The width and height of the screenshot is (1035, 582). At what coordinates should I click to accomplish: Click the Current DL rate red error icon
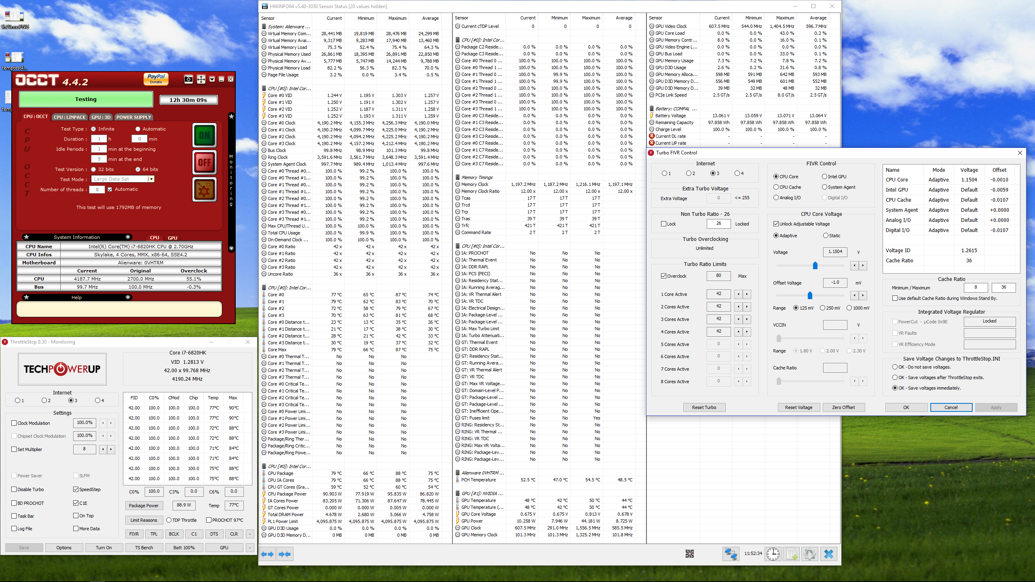coord(652,136)
